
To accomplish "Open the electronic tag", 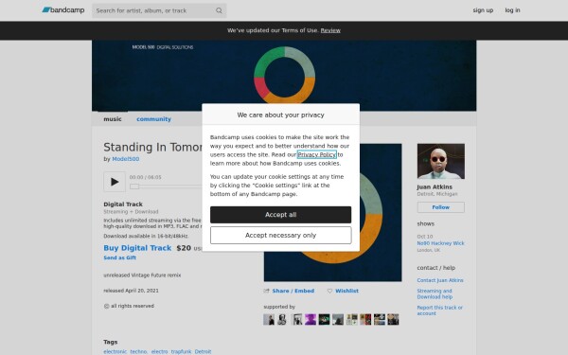I will coord(115,351).
